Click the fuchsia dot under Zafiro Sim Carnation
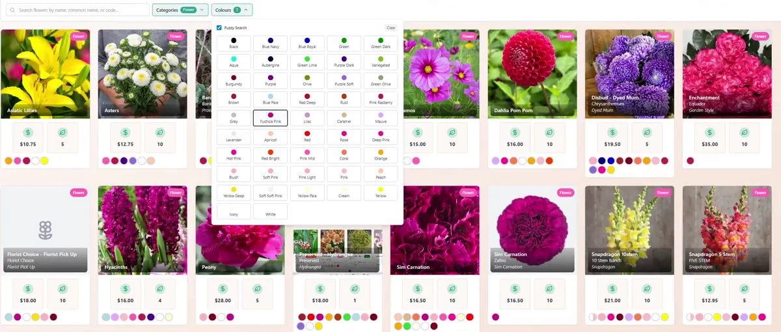This screenshot has width=781, height=332. point(495,317)
